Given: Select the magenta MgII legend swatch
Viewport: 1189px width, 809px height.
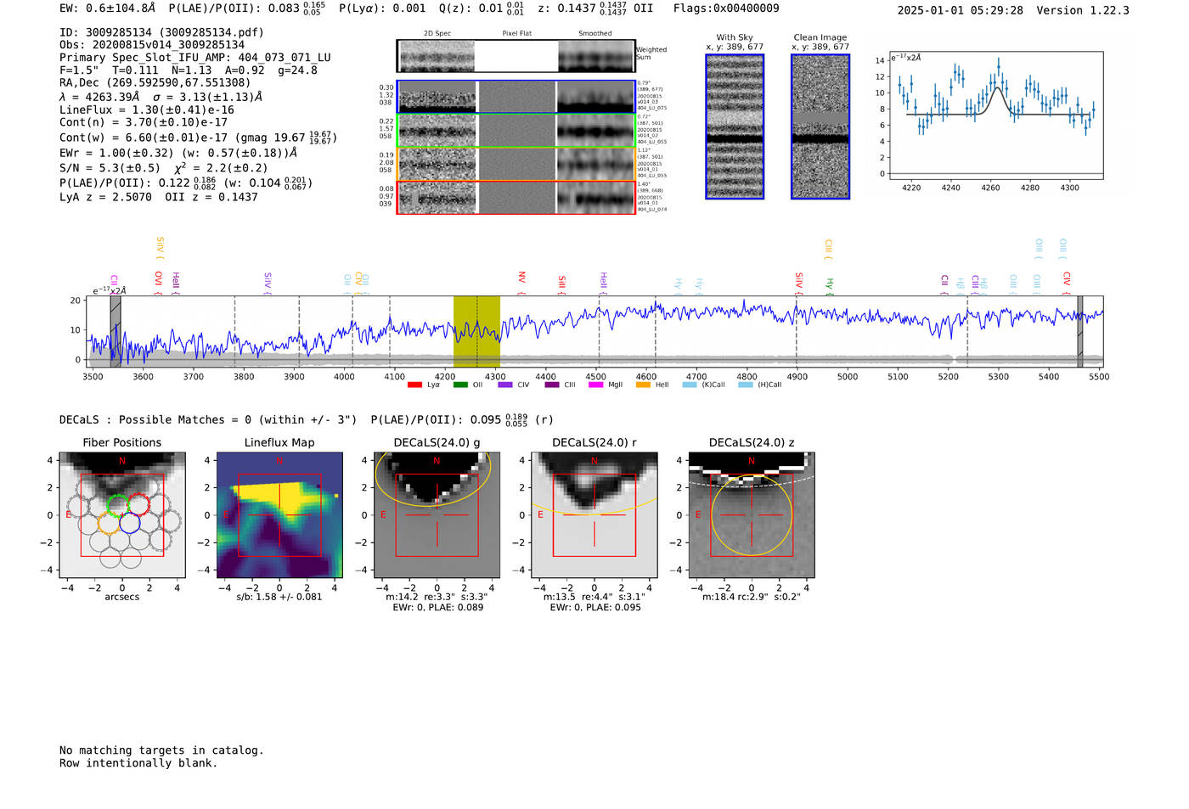Looking at the screenshot, I should (596, 385).
